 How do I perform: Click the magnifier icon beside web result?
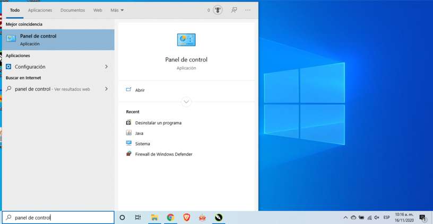9,89
